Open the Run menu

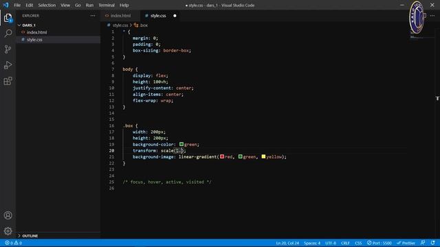pos(89,5)
